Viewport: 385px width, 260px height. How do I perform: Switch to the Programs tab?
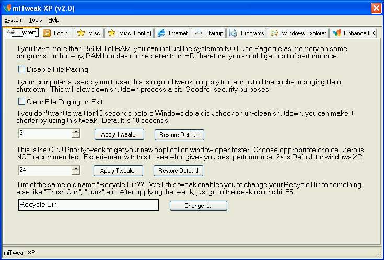click(246, 33)
